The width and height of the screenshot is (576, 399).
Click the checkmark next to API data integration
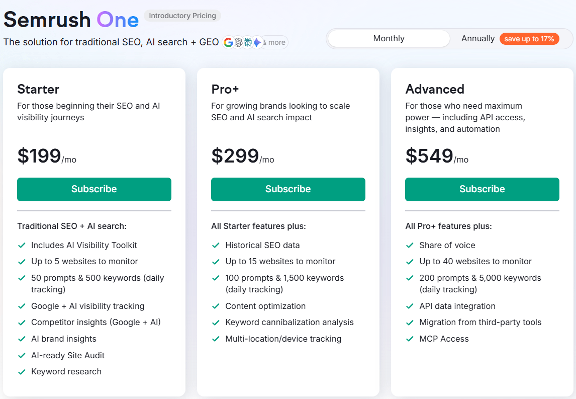(409, 306)
